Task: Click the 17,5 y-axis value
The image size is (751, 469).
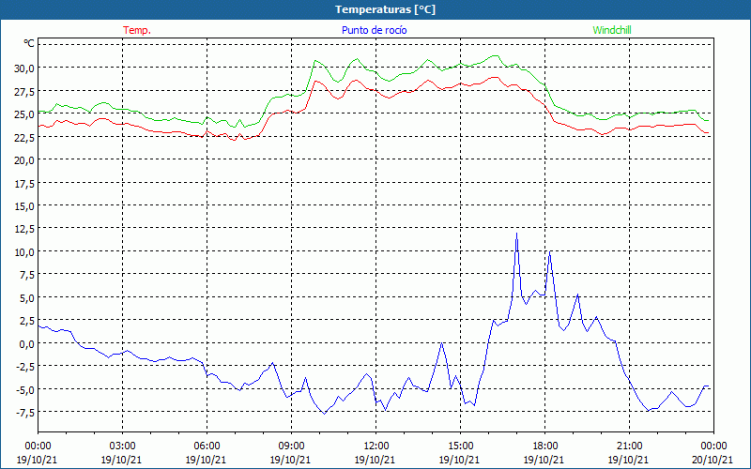Action: pyautogui.click(x=24, y=183)
